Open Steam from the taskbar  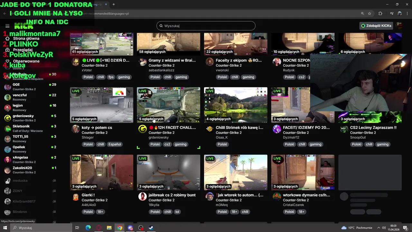tap(151, 228)
